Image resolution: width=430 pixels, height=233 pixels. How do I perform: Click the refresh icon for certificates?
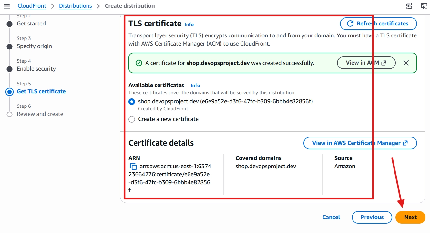[x=350, y=24]
